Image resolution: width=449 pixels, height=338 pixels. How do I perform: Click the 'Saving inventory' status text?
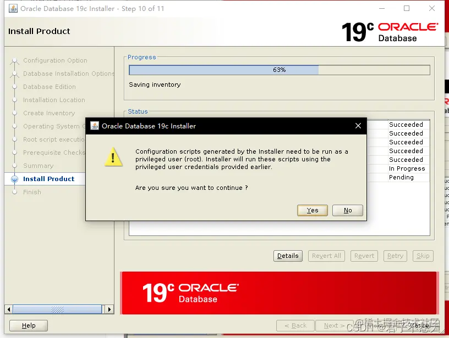pos(155,84)
